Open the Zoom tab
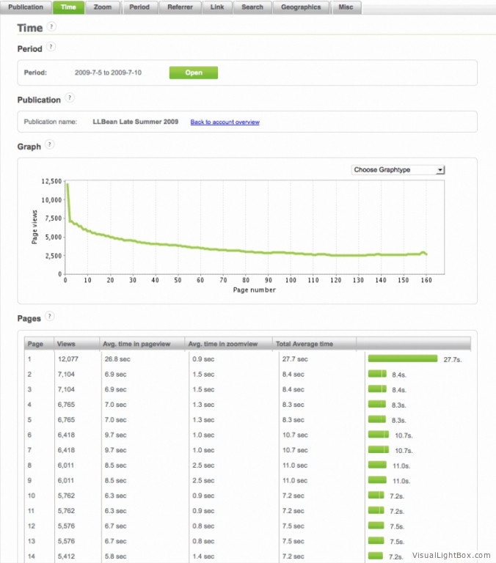This screenshot has width=496, height=563. tap(103, 7)
